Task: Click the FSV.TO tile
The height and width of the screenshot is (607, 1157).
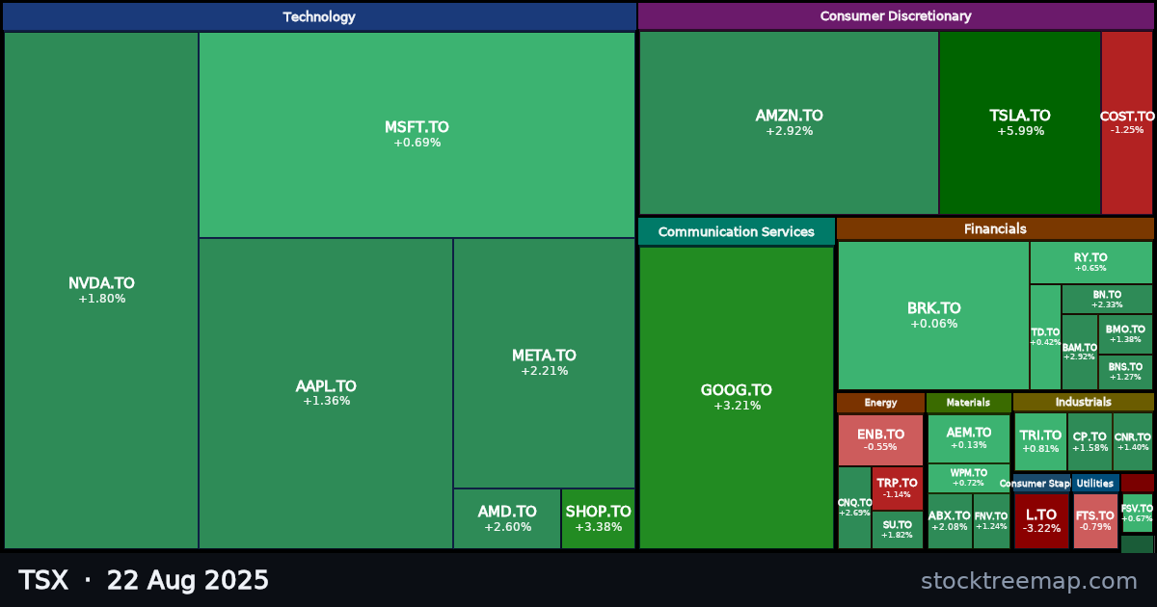Action: pyautogui.click(x=1138, y=514)
